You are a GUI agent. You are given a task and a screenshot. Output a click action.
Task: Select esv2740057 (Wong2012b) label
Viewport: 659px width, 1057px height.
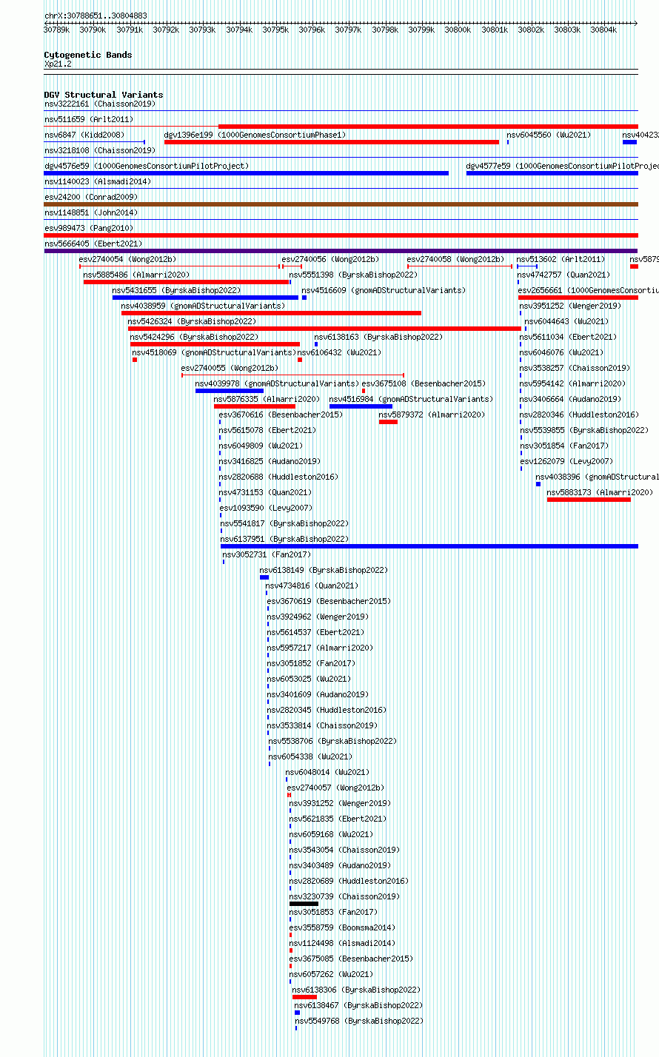point(335,788)
